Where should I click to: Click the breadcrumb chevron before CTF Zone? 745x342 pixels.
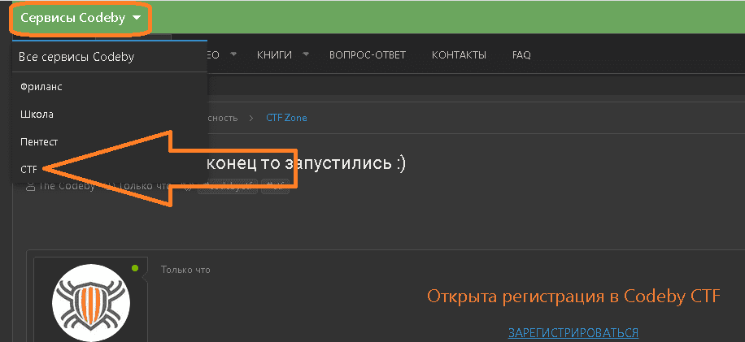coord(253,118)
